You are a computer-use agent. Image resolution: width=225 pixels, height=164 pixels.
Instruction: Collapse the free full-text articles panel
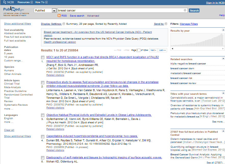coord(223,131)
